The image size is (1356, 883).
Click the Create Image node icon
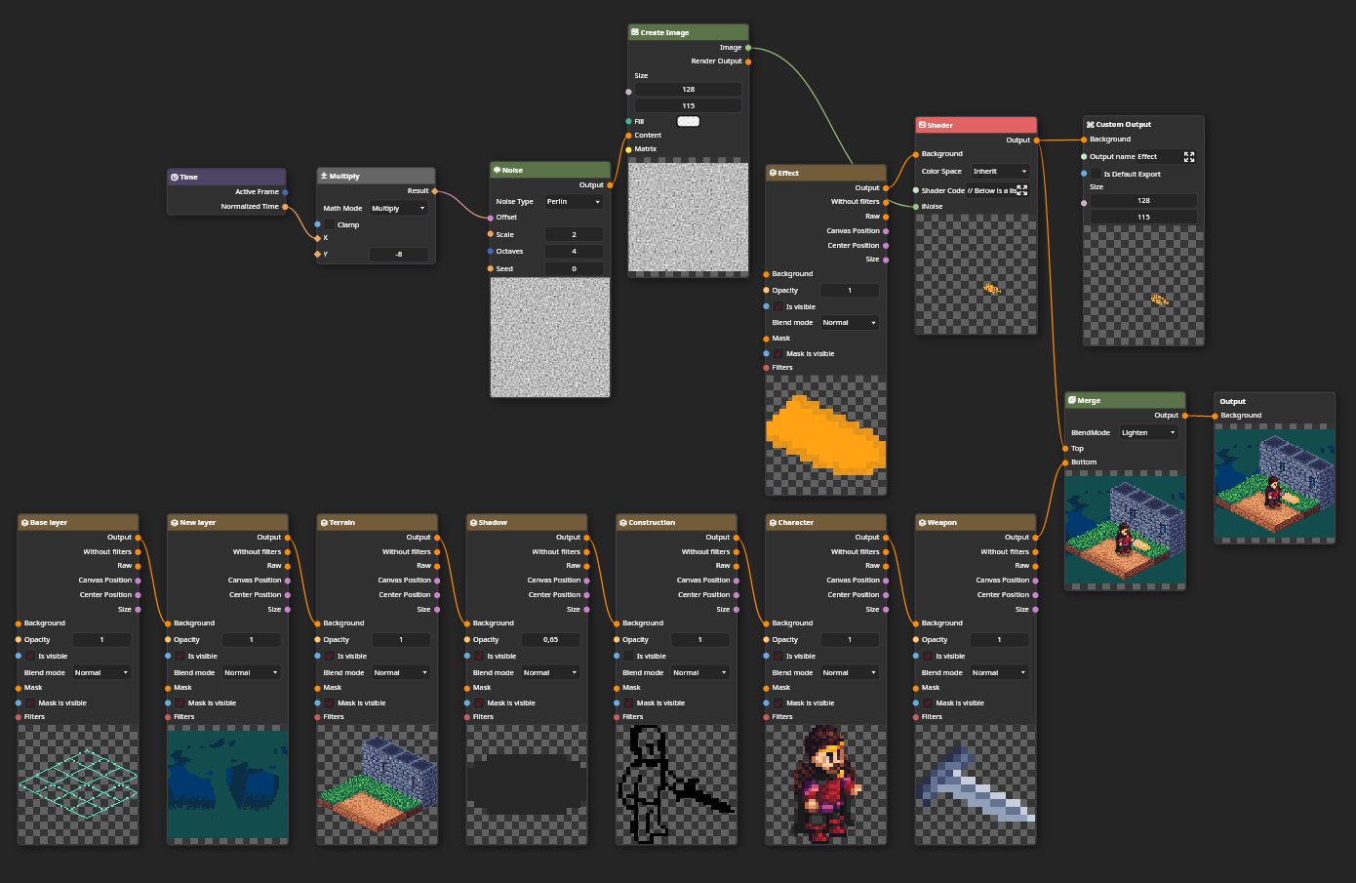[x=635, y=32]
